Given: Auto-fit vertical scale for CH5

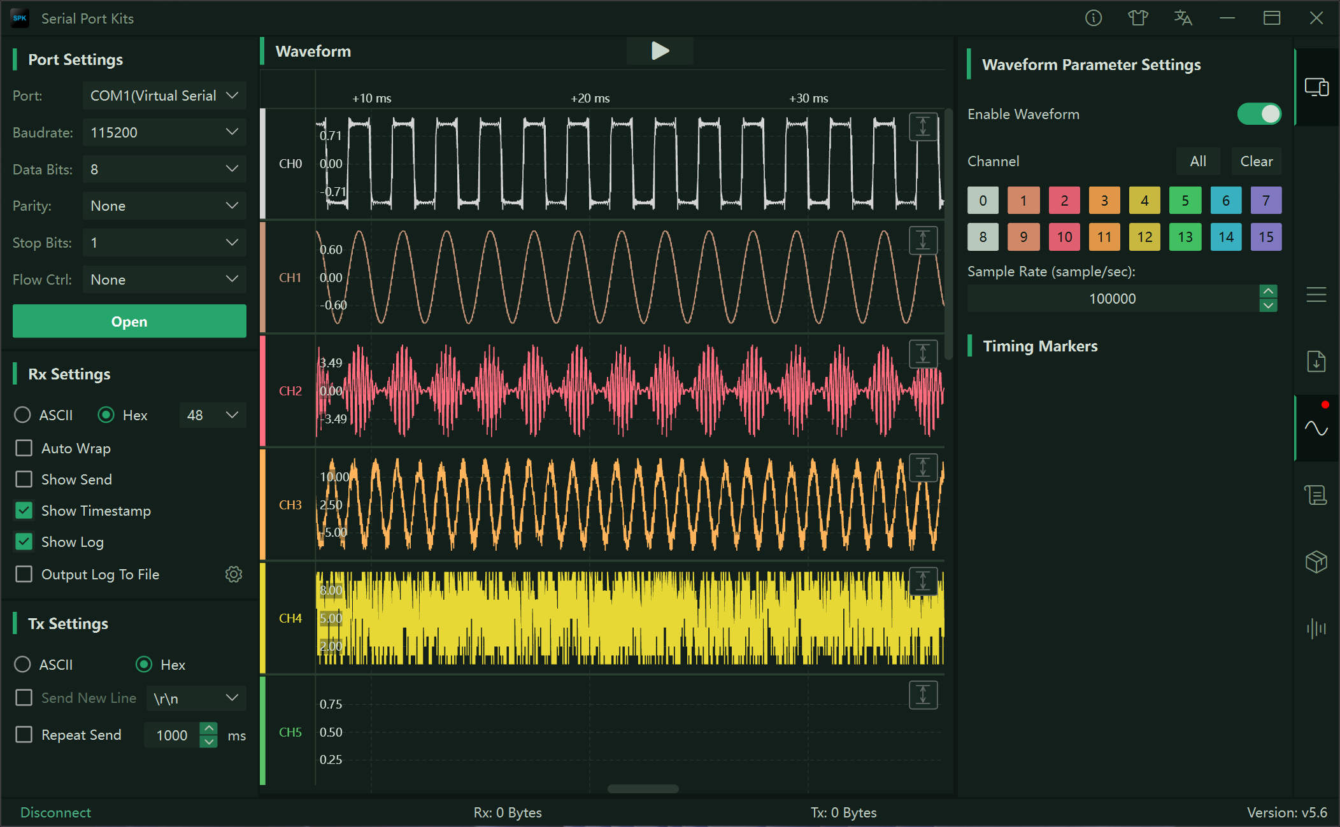Looking at the screenshot, I should click(x=923, y=695).
